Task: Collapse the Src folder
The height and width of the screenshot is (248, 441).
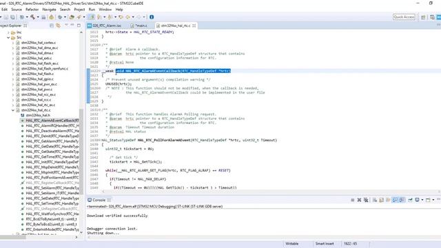Action: pyautogui.click(x=8, y=37)
